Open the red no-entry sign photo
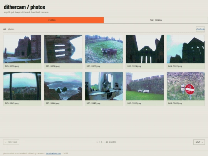 (186, 86)
